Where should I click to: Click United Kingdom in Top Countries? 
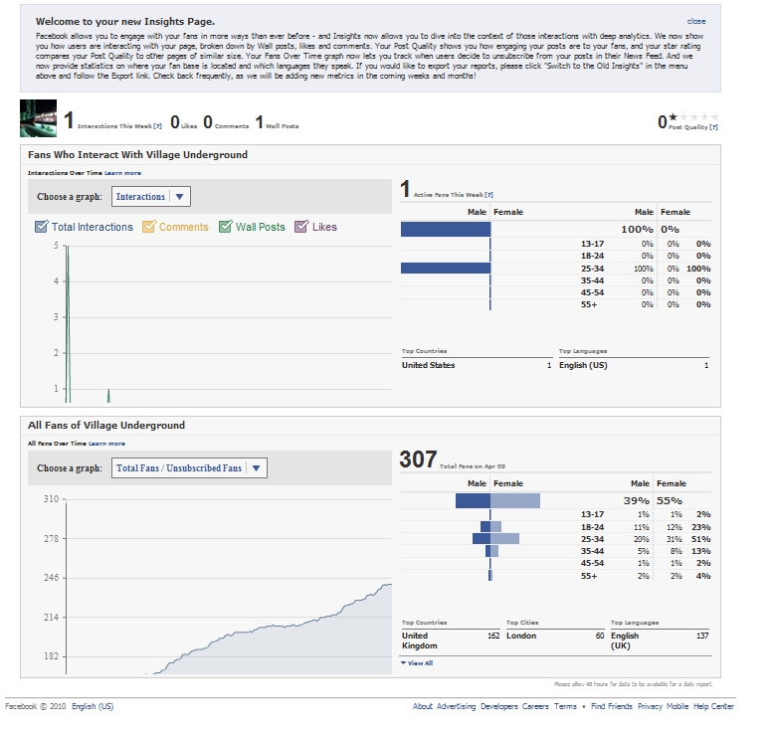pyautogui.click(x=420, y=641)
